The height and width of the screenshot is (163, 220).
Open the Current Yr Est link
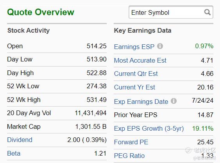coord(134,87)
